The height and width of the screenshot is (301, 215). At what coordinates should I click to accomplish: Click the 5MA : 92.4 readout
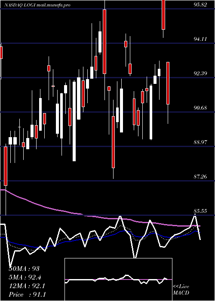(x=25, y=277)
